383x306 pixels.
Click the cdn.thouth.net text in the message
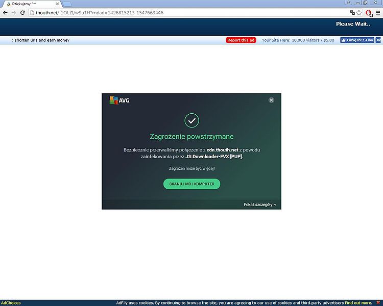click(222, 150)
